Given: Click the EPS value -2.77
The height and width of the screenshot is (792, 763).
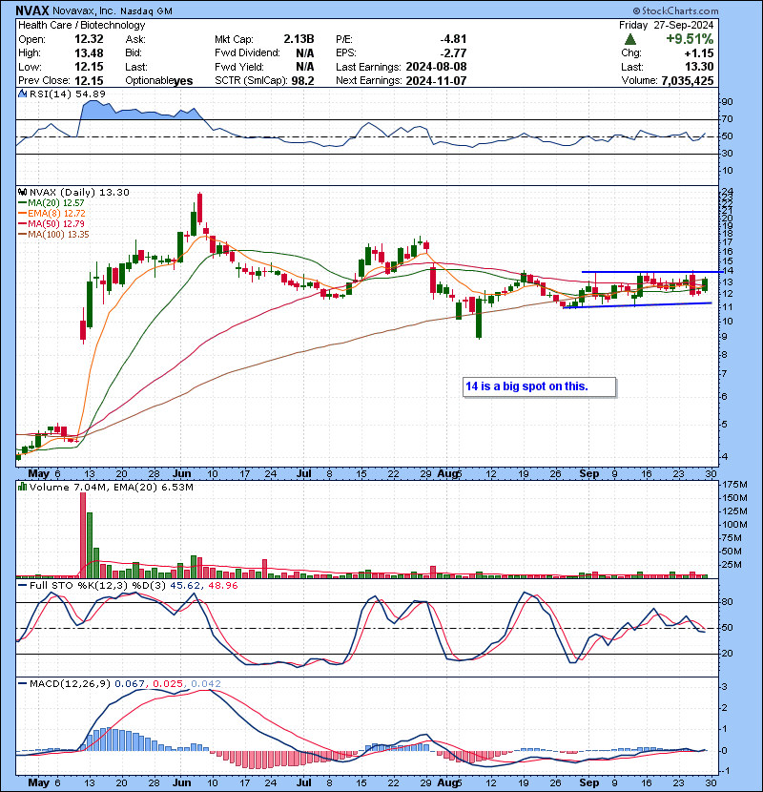Looking at the screenshot, I should coord(453,53).
